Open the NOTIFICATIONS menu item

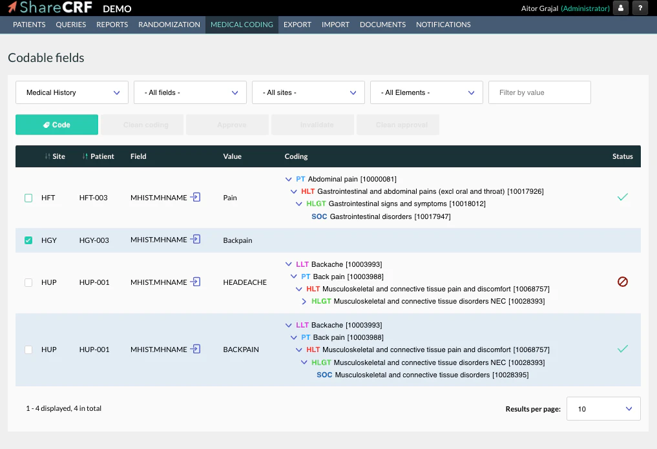(x=443, y=25)
